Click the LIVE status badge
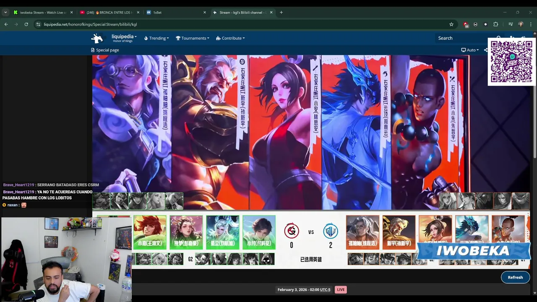 (341, 289)
